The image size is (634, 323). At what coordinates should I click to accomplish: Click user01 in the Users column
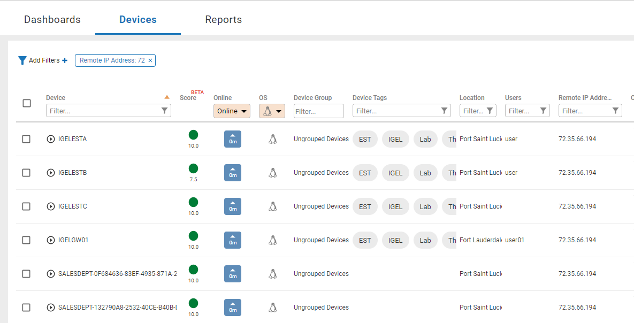515,240
